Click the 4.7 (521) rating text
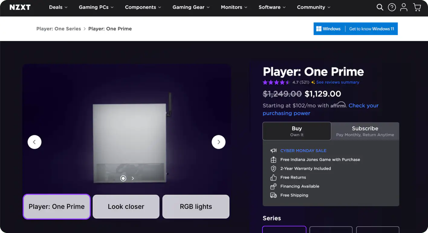Viewport: 428px width, 233px height. point(301,82)
